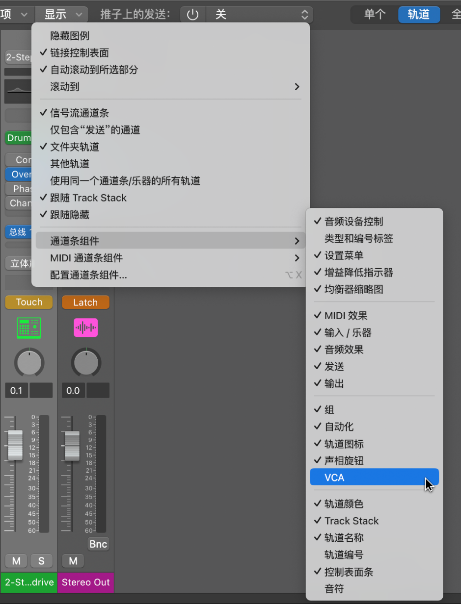Click the Latch automation mode button

(x=85, y=302)
